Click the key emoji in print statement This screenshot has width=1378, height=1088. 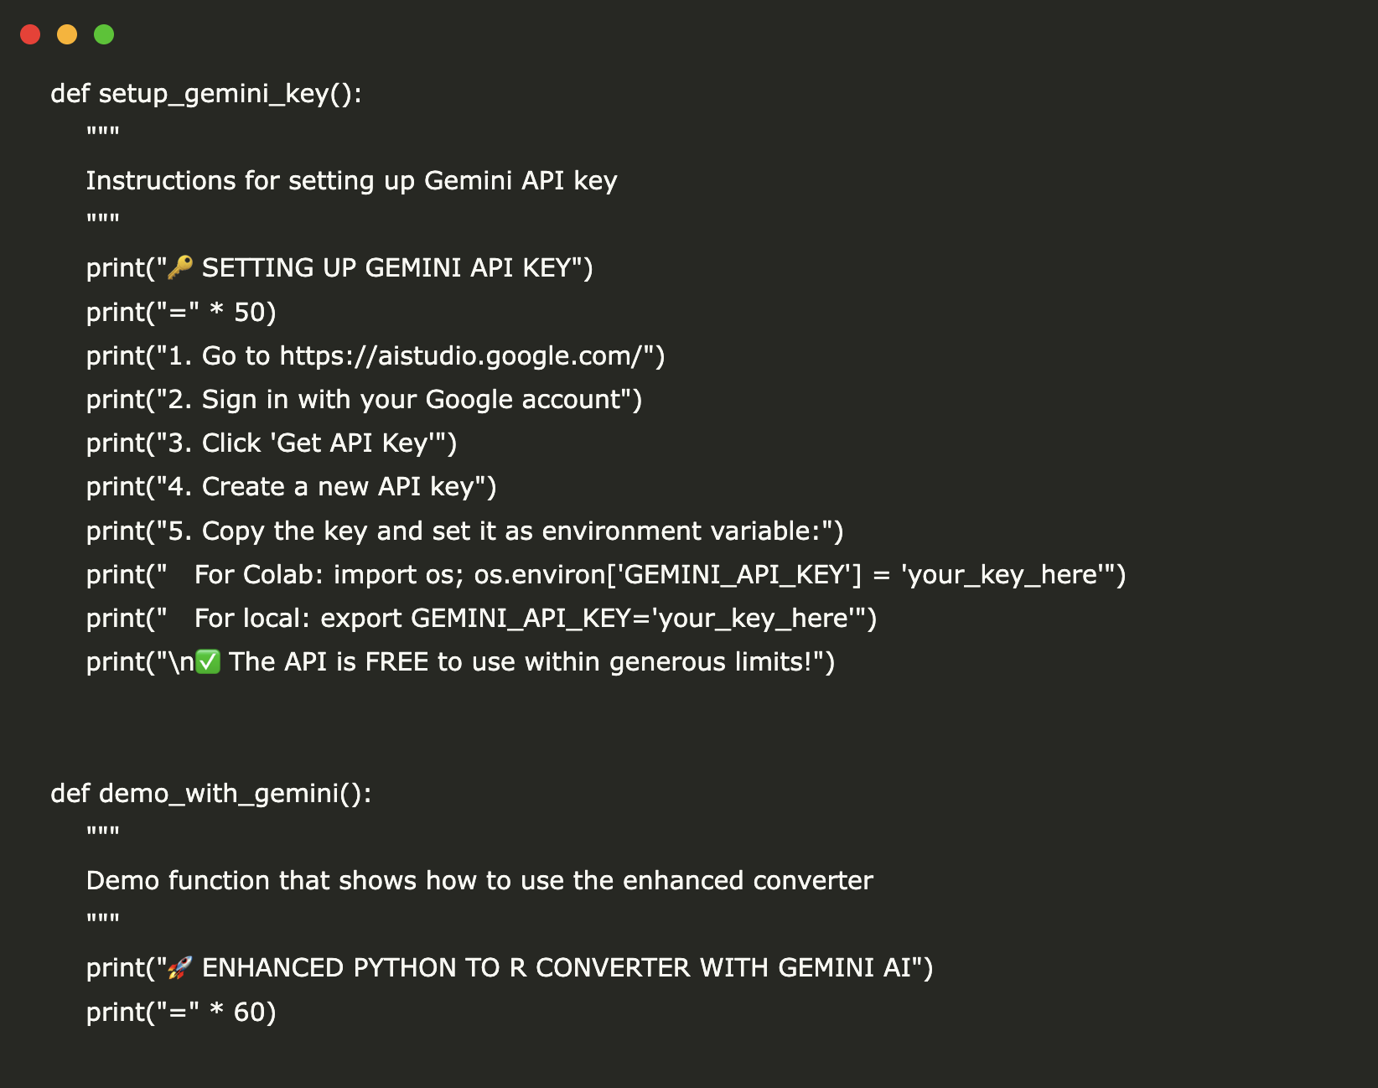coord(180,267)
